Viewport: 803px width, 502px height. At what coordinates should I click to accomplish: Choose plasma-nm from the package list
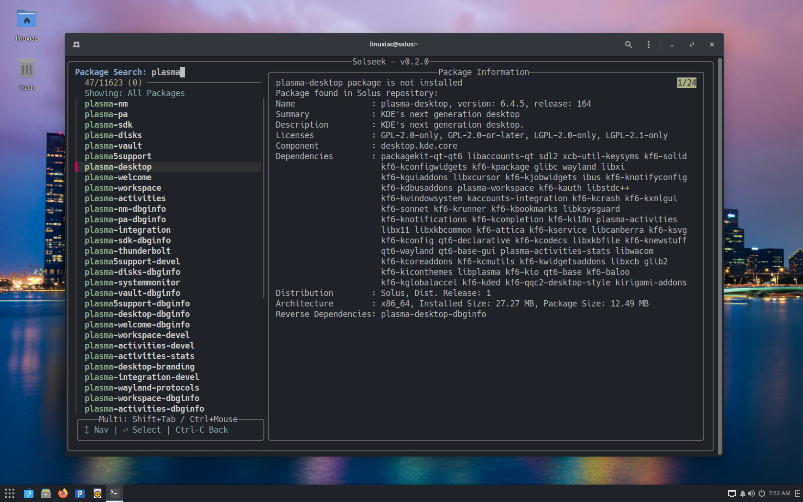click(106, 104)
